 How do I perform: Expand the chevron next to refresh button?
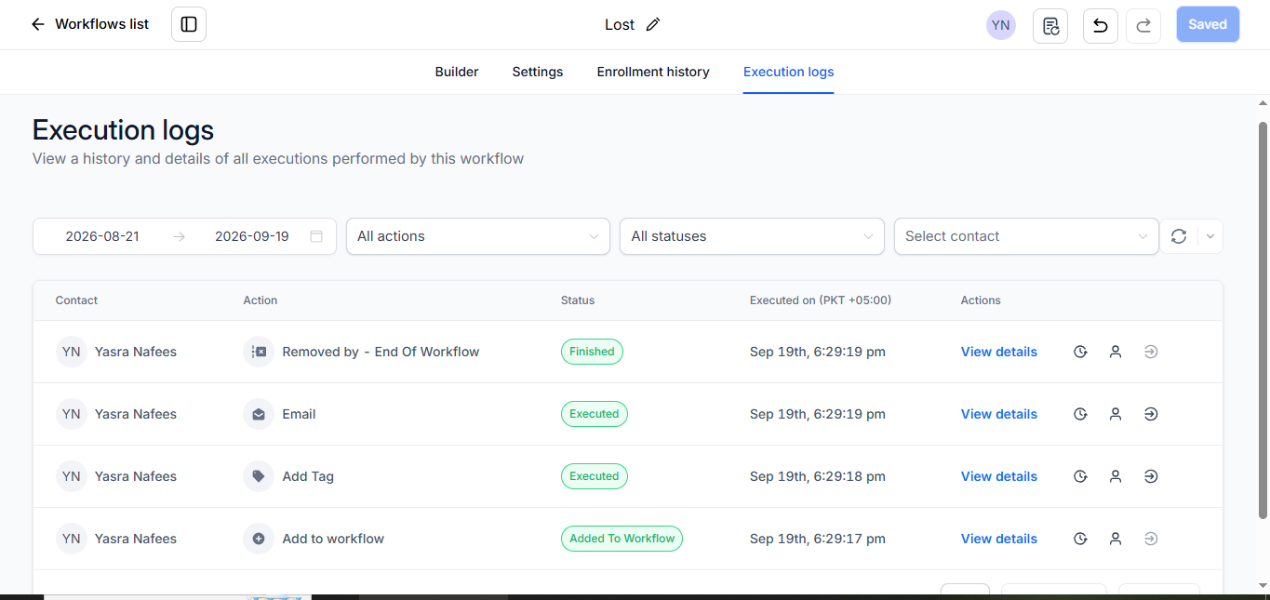point(1210,236)
